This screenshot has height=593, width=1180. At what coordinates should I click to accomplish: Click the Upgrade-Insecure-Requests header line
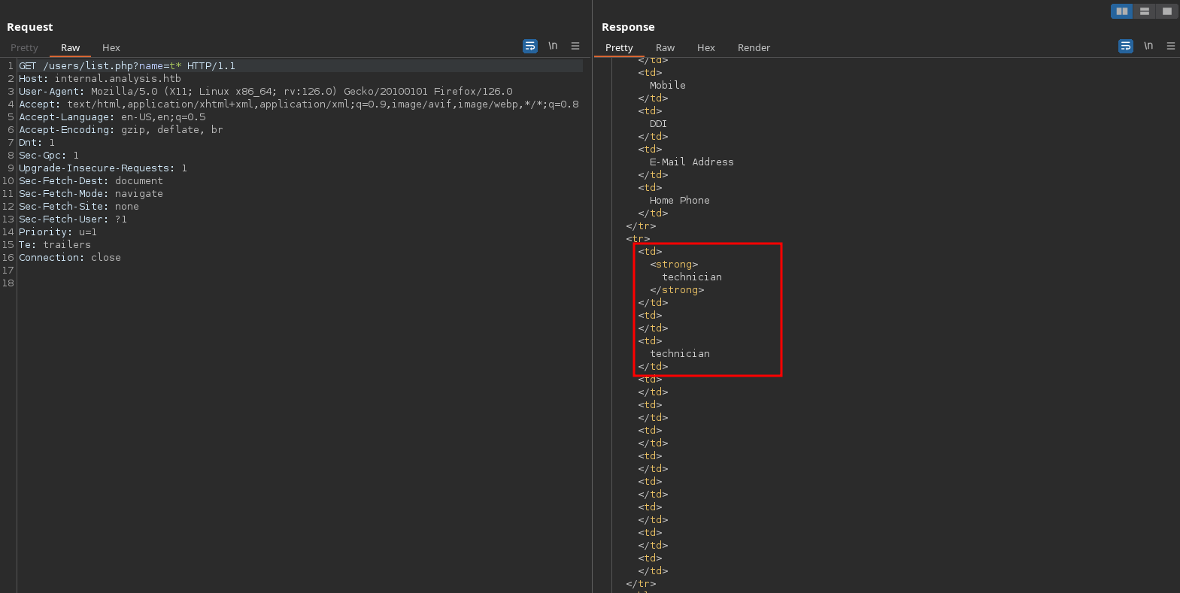(x=103, y=168)
